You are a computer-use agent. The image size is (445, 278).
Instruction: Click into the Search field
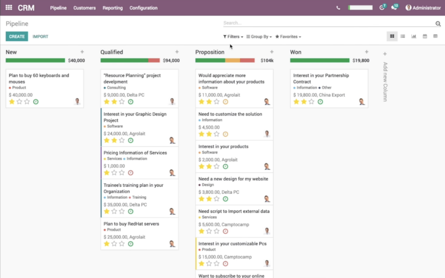tap(329, 23)
